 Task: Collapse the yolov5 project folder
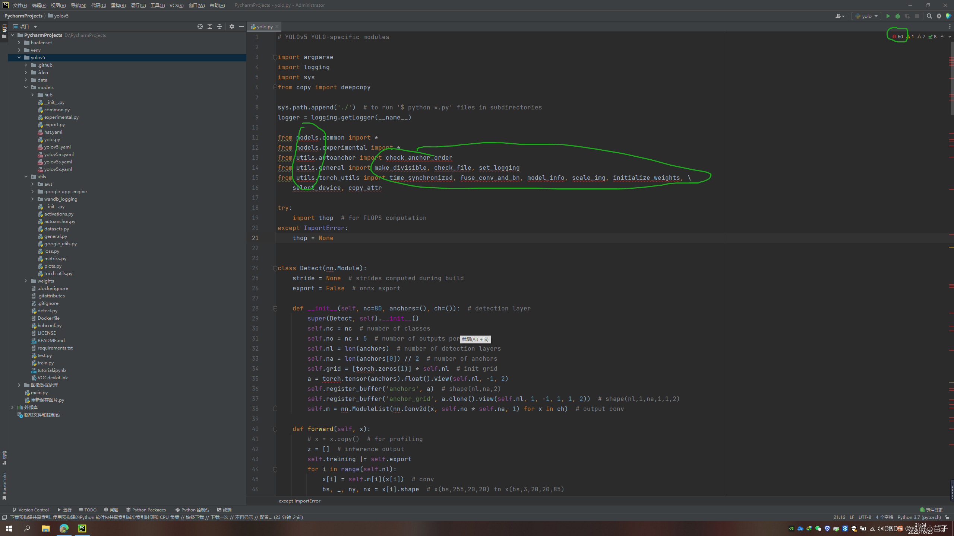[20, 57]
